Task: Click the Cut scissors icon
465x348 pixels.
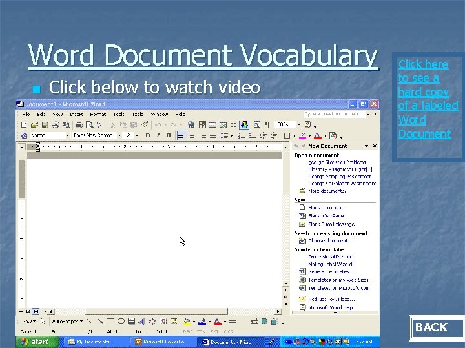Action: coord(112,125)
